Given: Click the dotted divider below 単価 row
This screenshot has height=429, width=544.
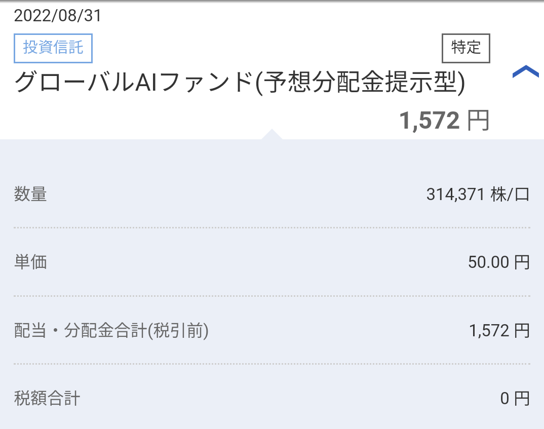Looking at the screenshot, I should [x=272, y=296].
